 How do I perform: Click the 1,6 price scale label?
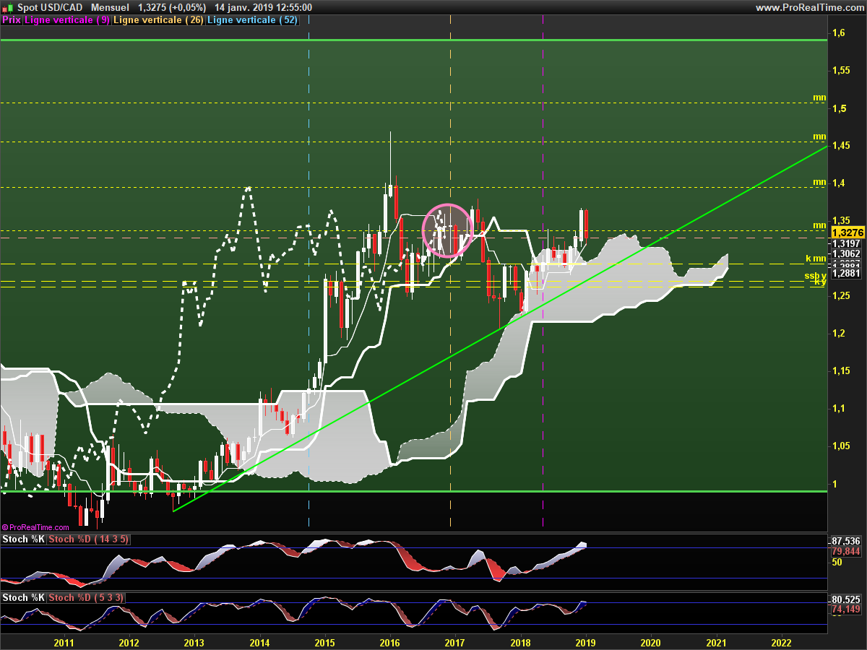tap(839, 33)
